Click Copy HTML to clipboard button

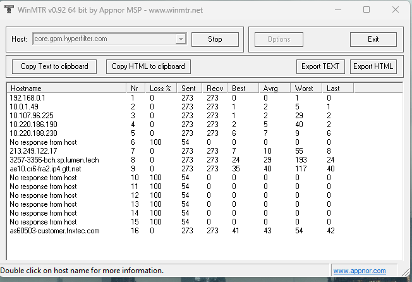pos(148,66)
